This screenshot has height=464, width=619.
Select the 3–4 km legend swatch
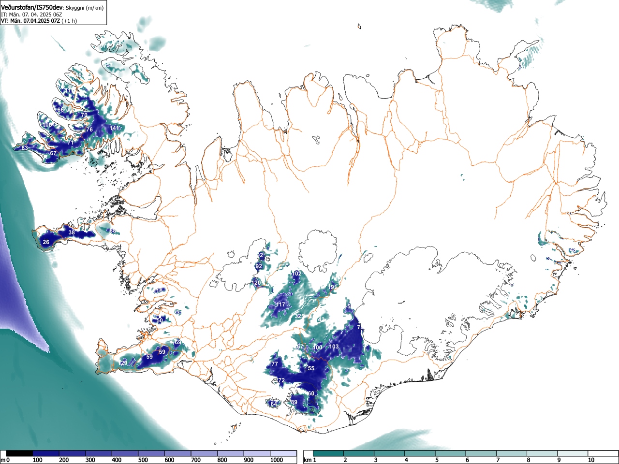[390, 453]
